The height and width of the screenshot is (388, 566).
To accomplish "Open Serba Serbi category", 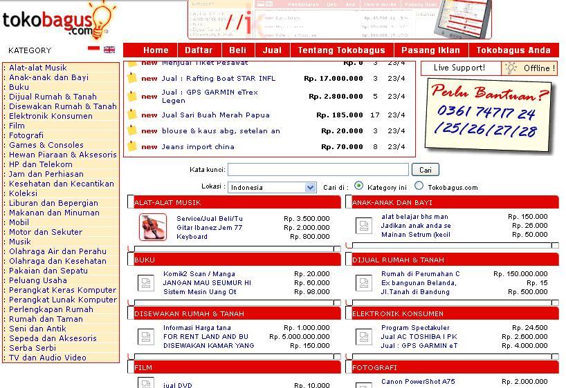I will (x=33, y=348).
